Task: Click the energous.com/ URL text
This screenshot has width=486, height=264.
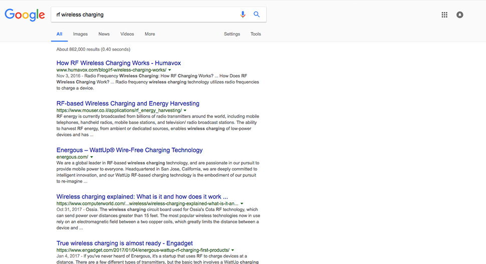Action: [x=72, y=157]
